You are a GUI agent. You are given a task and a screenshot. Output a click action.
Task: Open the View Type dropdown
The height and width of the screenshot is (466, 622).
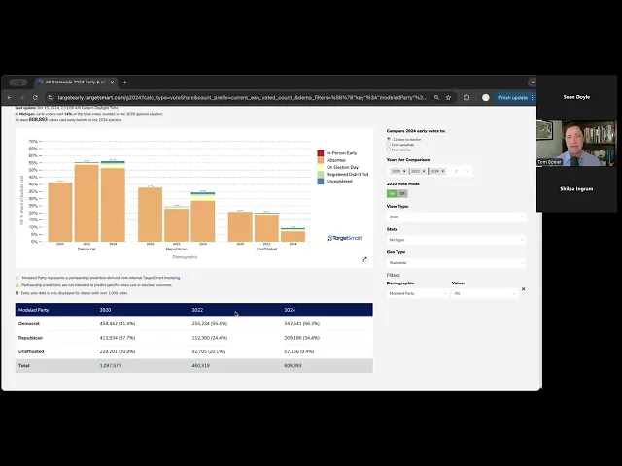click(x=456, y=216)
